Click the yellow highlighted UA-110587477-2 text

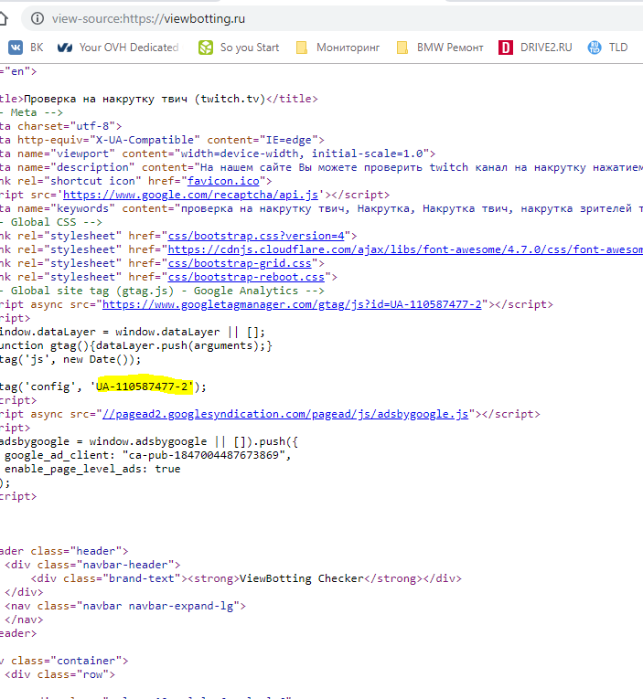[x=145, y=387]
